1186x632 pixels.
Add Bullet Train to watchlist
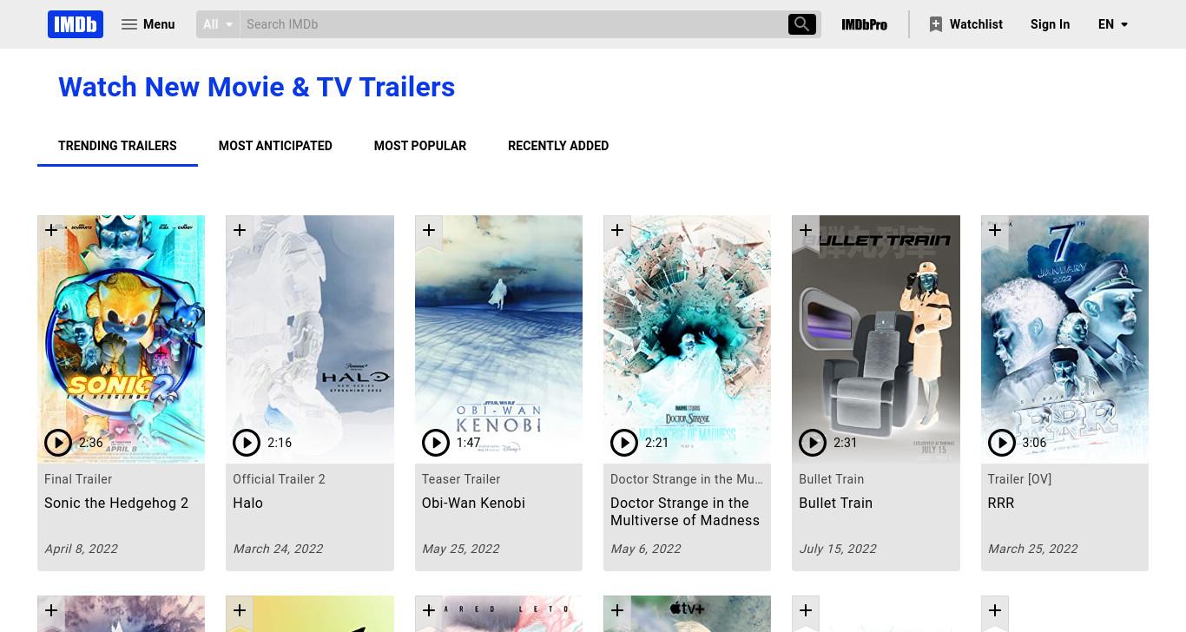(806, 232)
